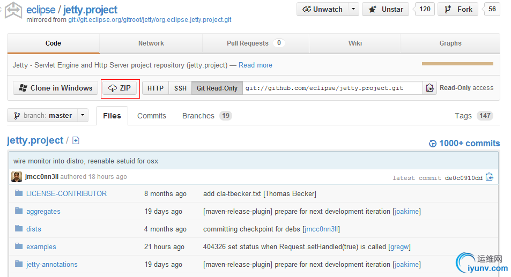Click the '21 hours ago' timestamp
The image size is (511, 277).
[x=164, y=247]
